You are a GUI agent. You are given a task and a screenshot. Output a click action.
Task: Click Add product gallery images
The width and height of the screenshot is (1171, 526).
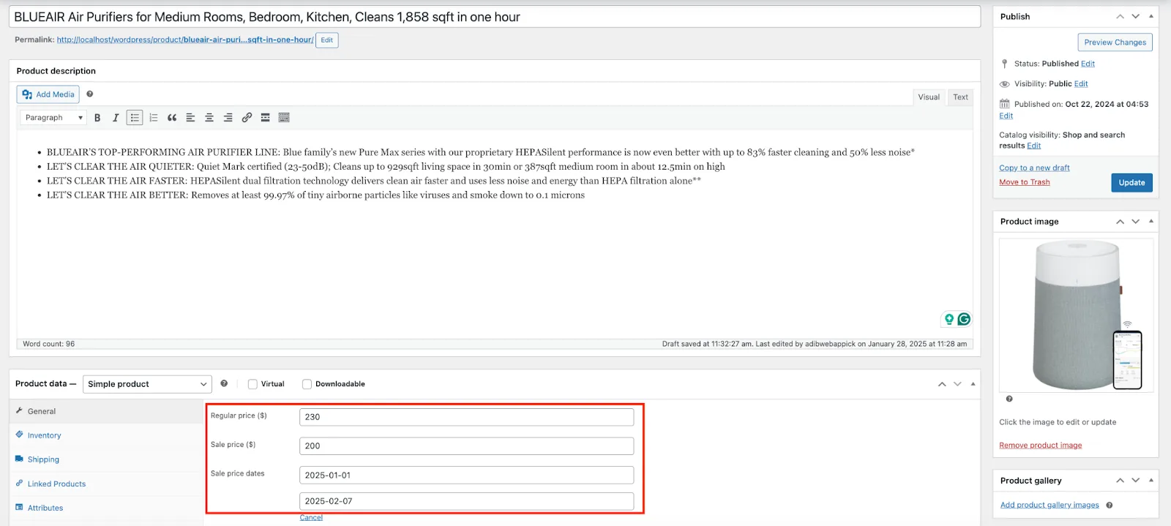(x=1050, y=505)
